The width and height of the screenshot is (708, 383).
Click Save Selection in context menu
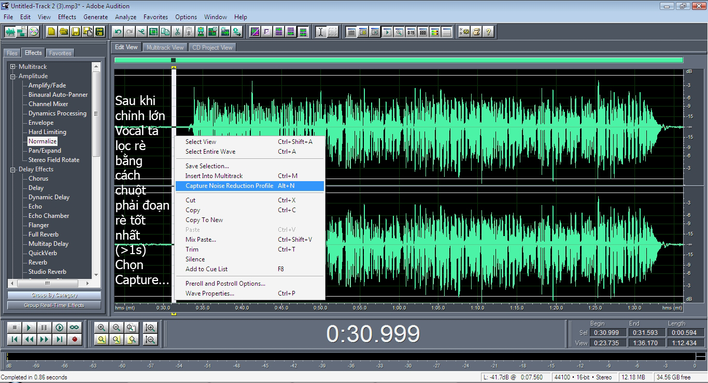pyautogui.click(x=249, y=166)
